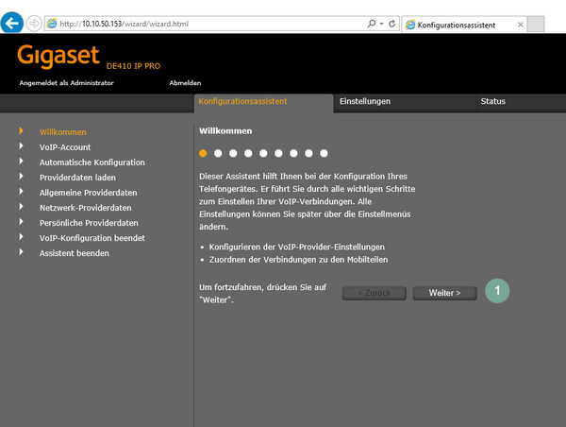Expand the arrow next to Providerdaten laden

21,178
